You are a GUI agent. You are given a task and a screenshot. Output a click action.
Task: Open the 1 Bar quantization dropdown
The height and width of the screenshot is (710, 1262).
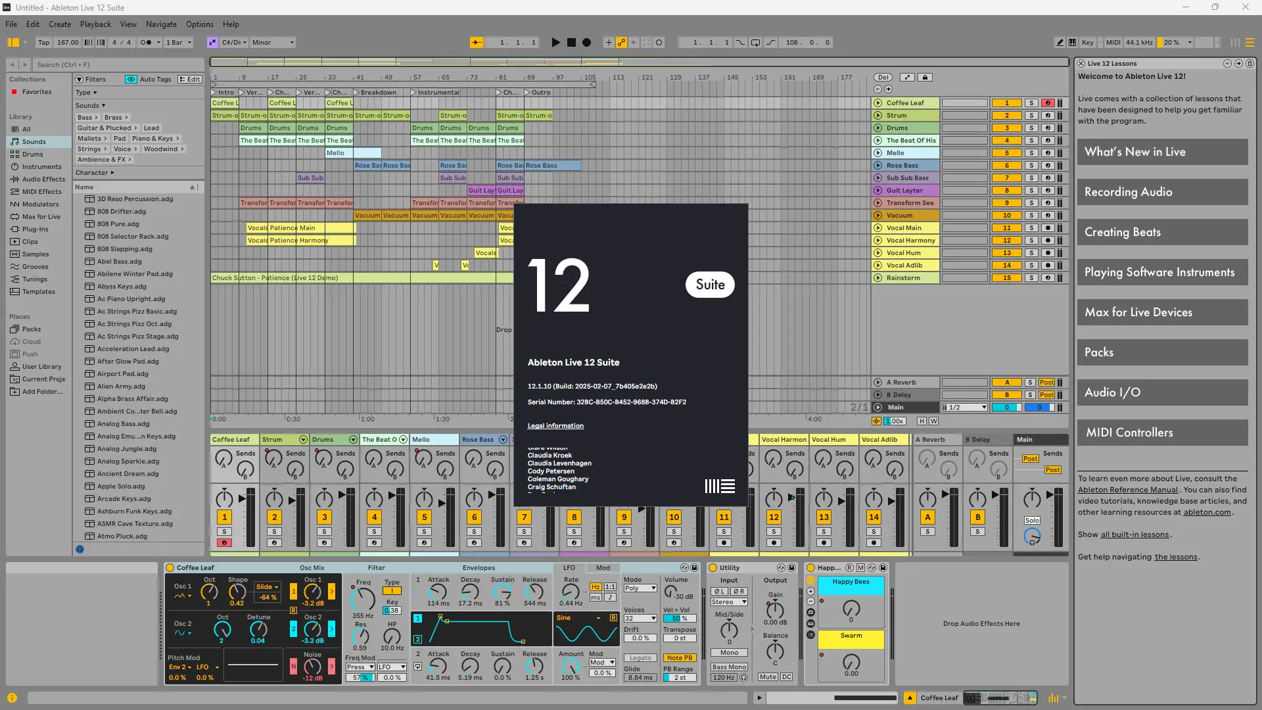(x=179, y=43)
